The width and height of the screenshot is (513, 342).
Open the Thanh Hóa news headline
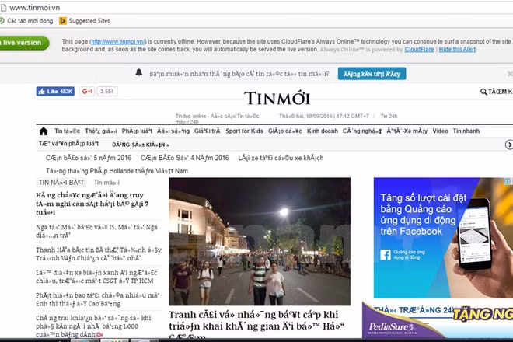pos(99,254)
